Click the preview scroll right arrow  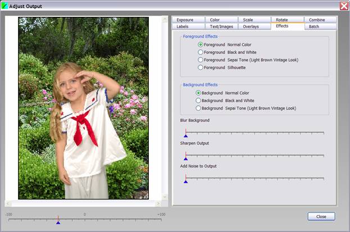158,203
